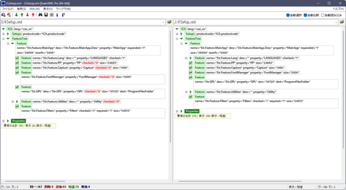Toggle the 自動選択 checkbox

pos(288,15)
